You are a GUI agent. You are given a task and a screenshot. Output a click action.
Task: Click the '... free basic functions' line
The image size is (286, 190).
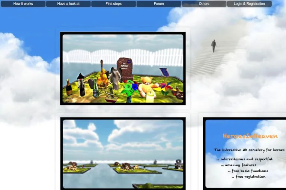point(248,171)
